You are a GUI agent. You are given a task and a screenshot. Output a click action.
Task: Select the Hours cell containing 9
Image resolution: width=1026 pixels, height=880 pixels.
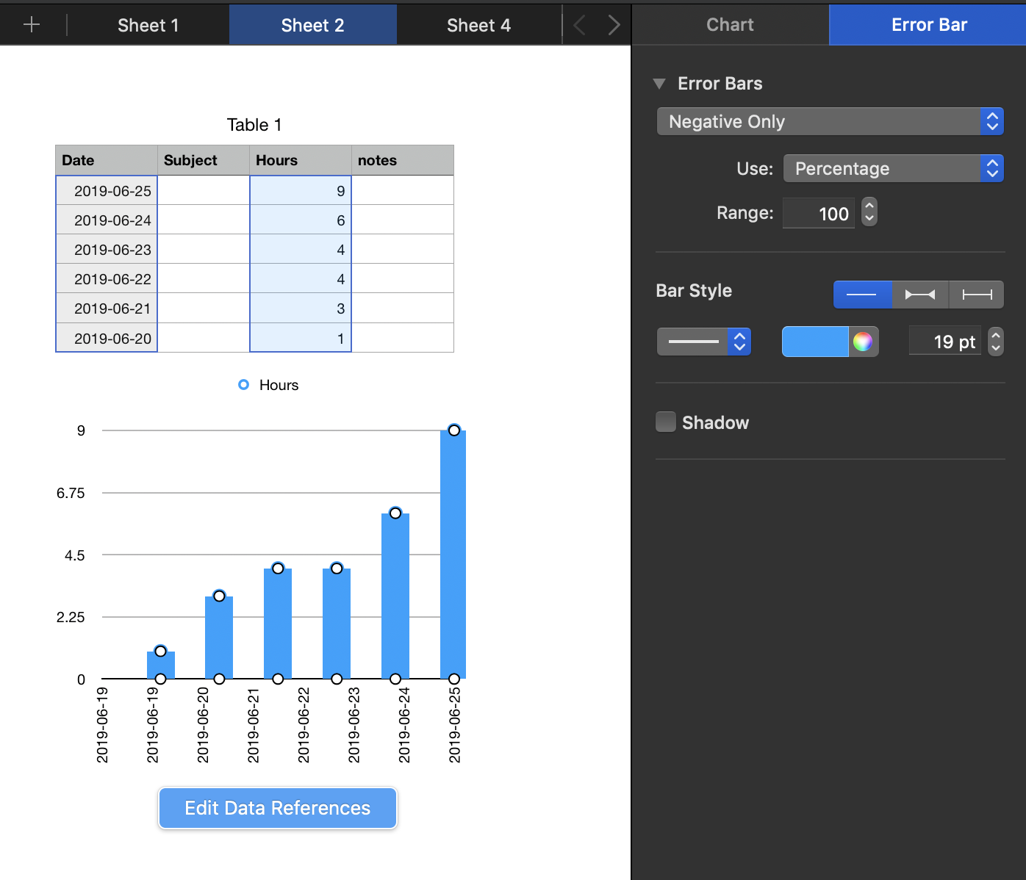click(301, 190)
